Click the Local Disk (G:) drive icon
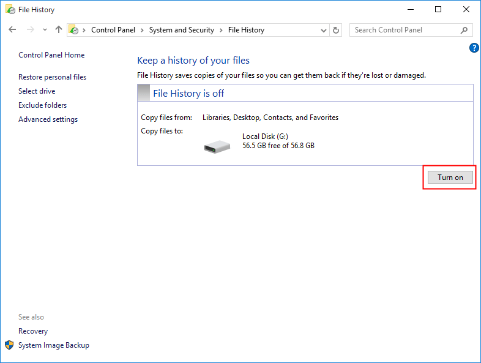481x363 pixels. click(217, 146)
